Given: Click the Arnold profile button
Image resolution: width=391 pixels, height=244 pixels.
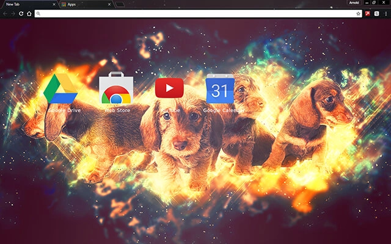Looking at the screenshot, I should click(354, 2).
